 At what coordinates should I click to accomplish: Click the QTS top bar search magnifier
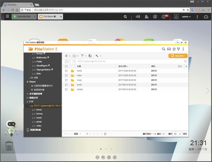(x=125, y=17)
